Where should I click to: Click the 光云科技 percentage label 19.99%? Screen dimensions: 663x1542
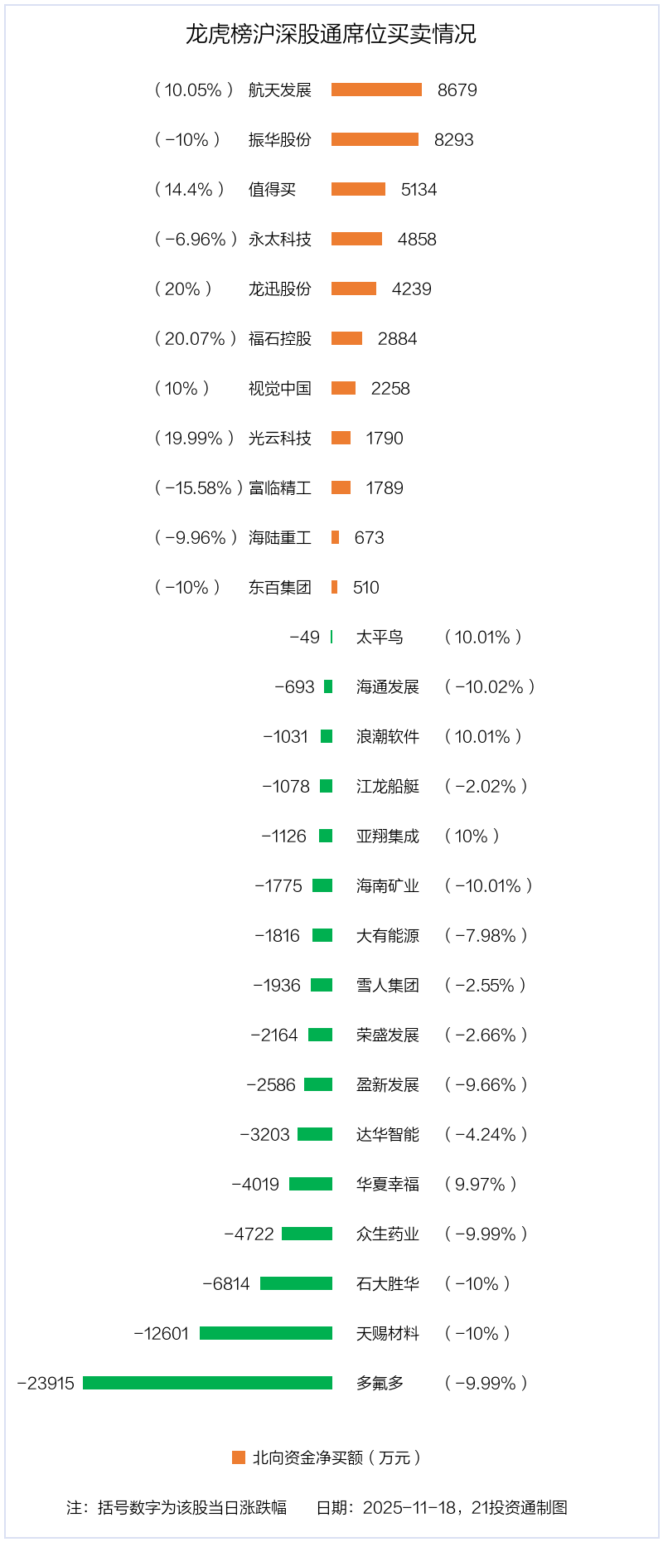[x=194, y=439]
